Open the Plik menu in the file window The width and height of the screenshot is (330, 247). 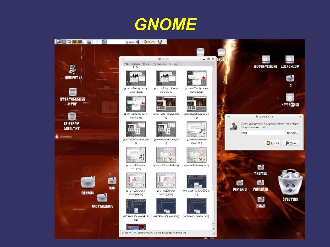126,64
